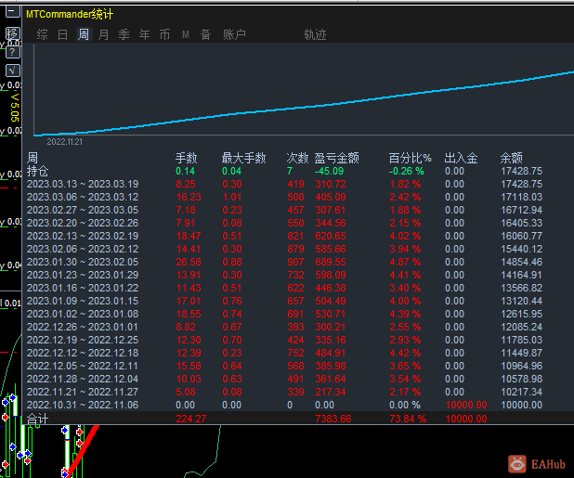The image size is (574, 478).
Task: Select the 周 weekly tab
Action: click(x=84, y=34)
